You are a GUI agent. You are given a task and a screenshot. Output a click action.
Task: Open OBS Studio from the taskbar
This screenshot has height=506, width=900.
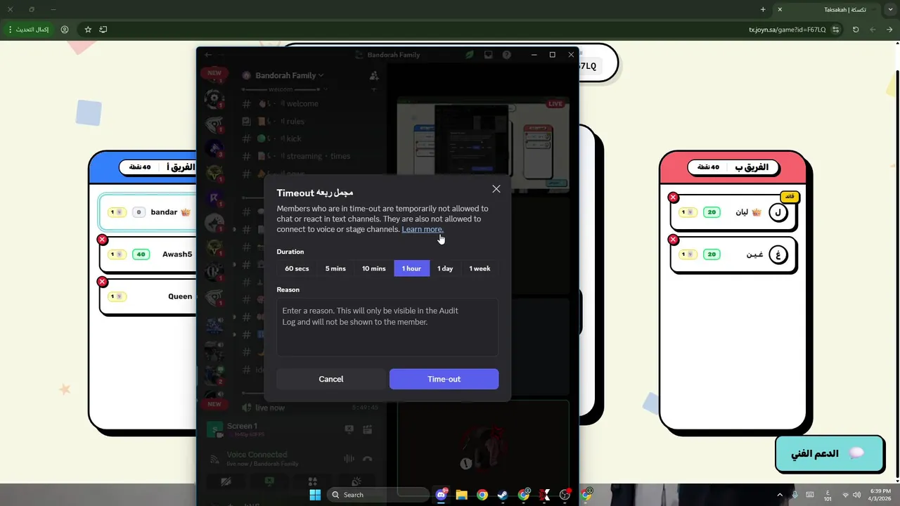point(565,495)
